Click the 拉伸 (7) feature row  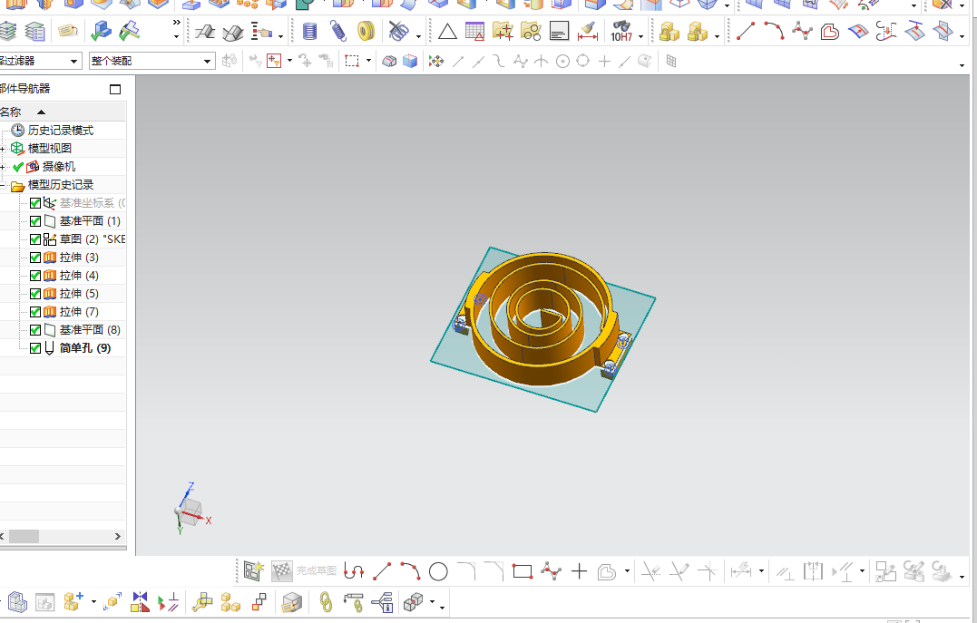click(x=79, y=312)
